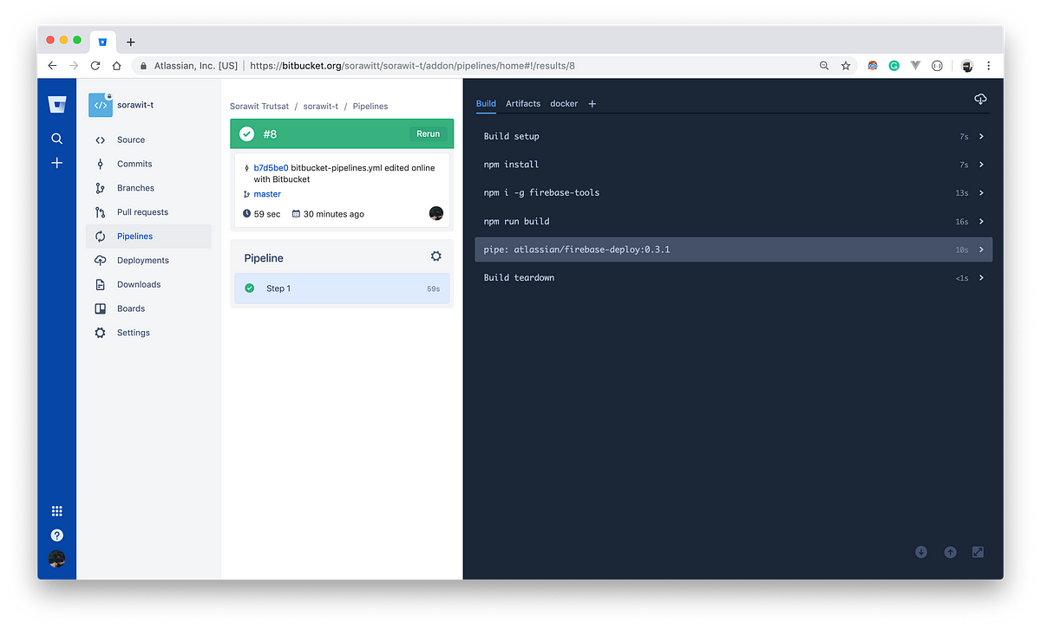
Task: Open a new browser tab with plus
Action: (131, 42)
